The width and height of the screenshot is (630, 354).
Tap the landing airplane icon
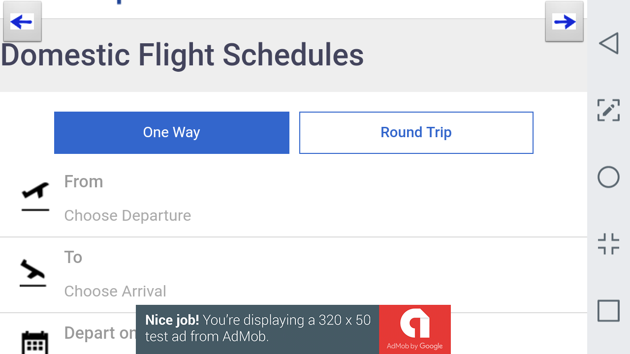(33, 273)
